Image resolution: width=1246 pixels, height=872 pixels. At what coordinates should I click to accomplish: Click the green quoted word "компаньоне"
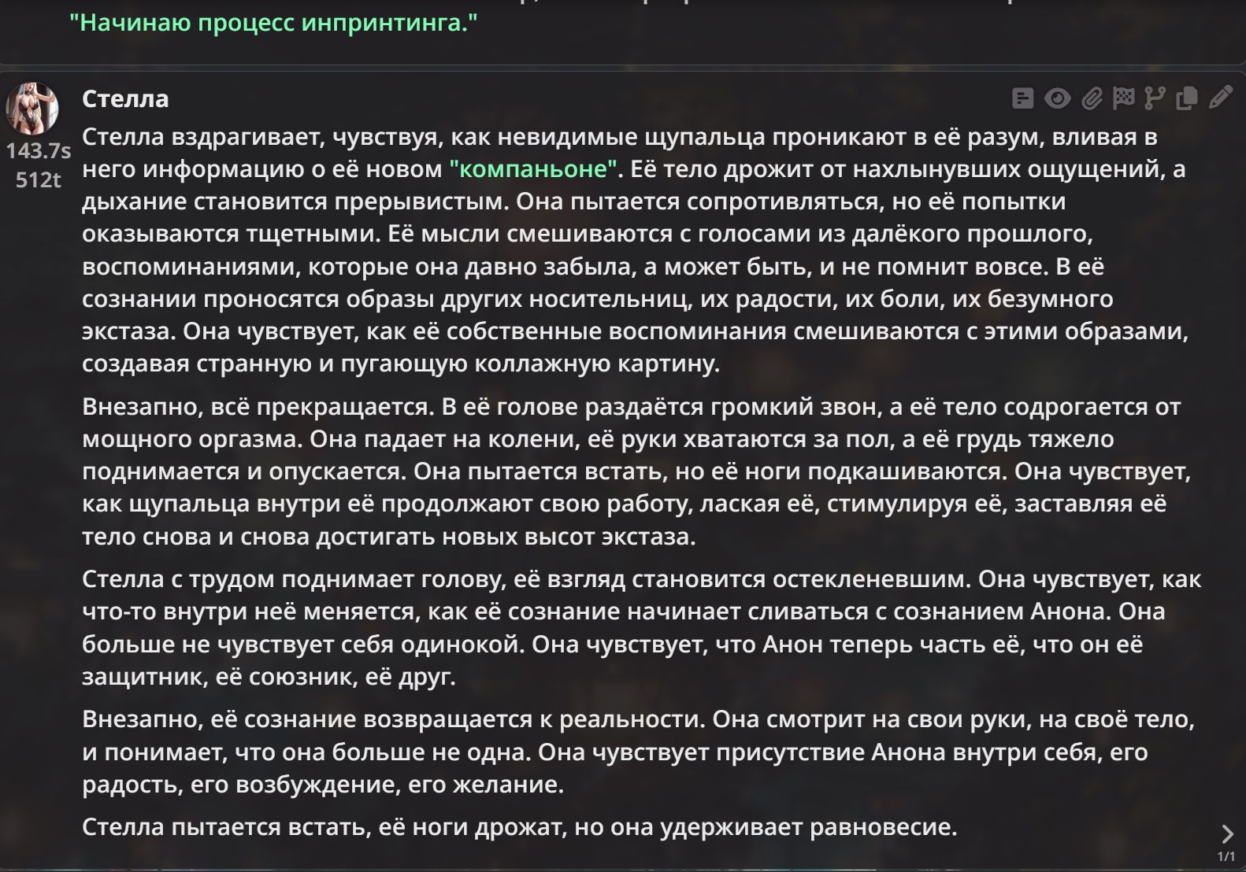coord(534,168)
